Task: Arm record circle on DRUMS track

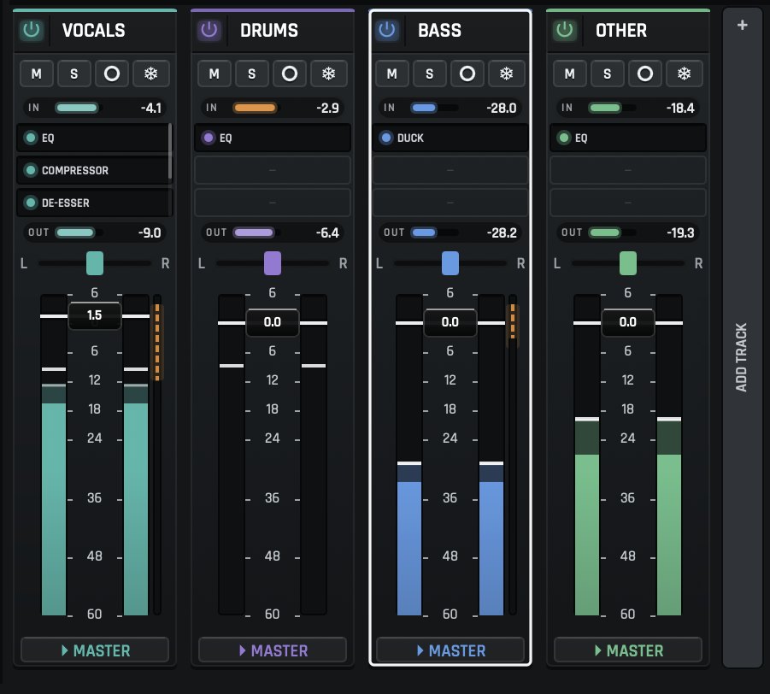Action: 290,74
